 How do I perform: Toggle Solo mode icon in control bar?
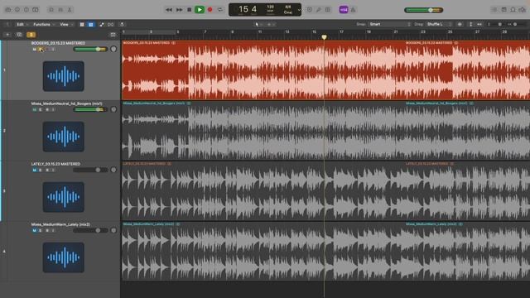[328, 10]
